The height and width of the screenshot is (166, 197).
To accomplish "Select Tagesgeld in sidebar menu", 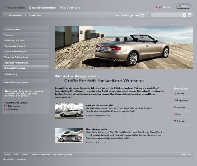I will pyautogui.click(x=26, y=35).
